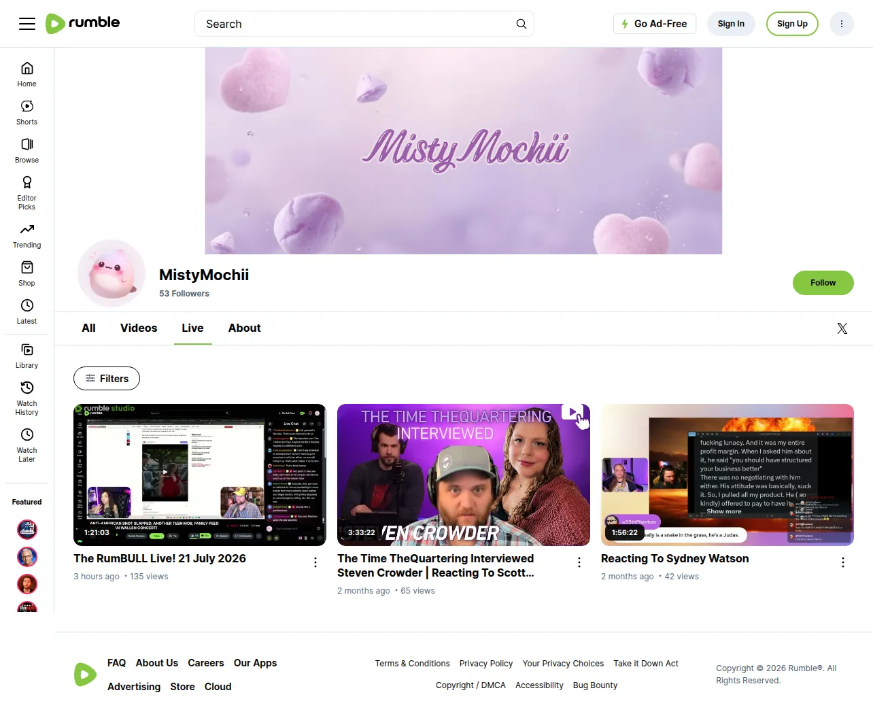
Task: Click the Rumble logo in the footer
Action: coord(85,675)
